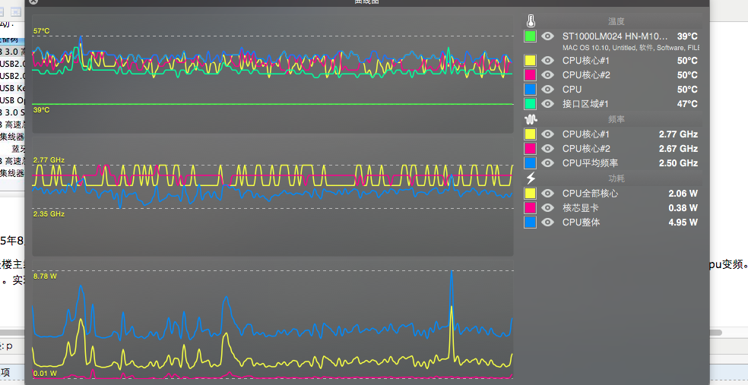
Task: Toggle visibility of ST1000LM024 drive temperature
Action: (x=547, y=36)
